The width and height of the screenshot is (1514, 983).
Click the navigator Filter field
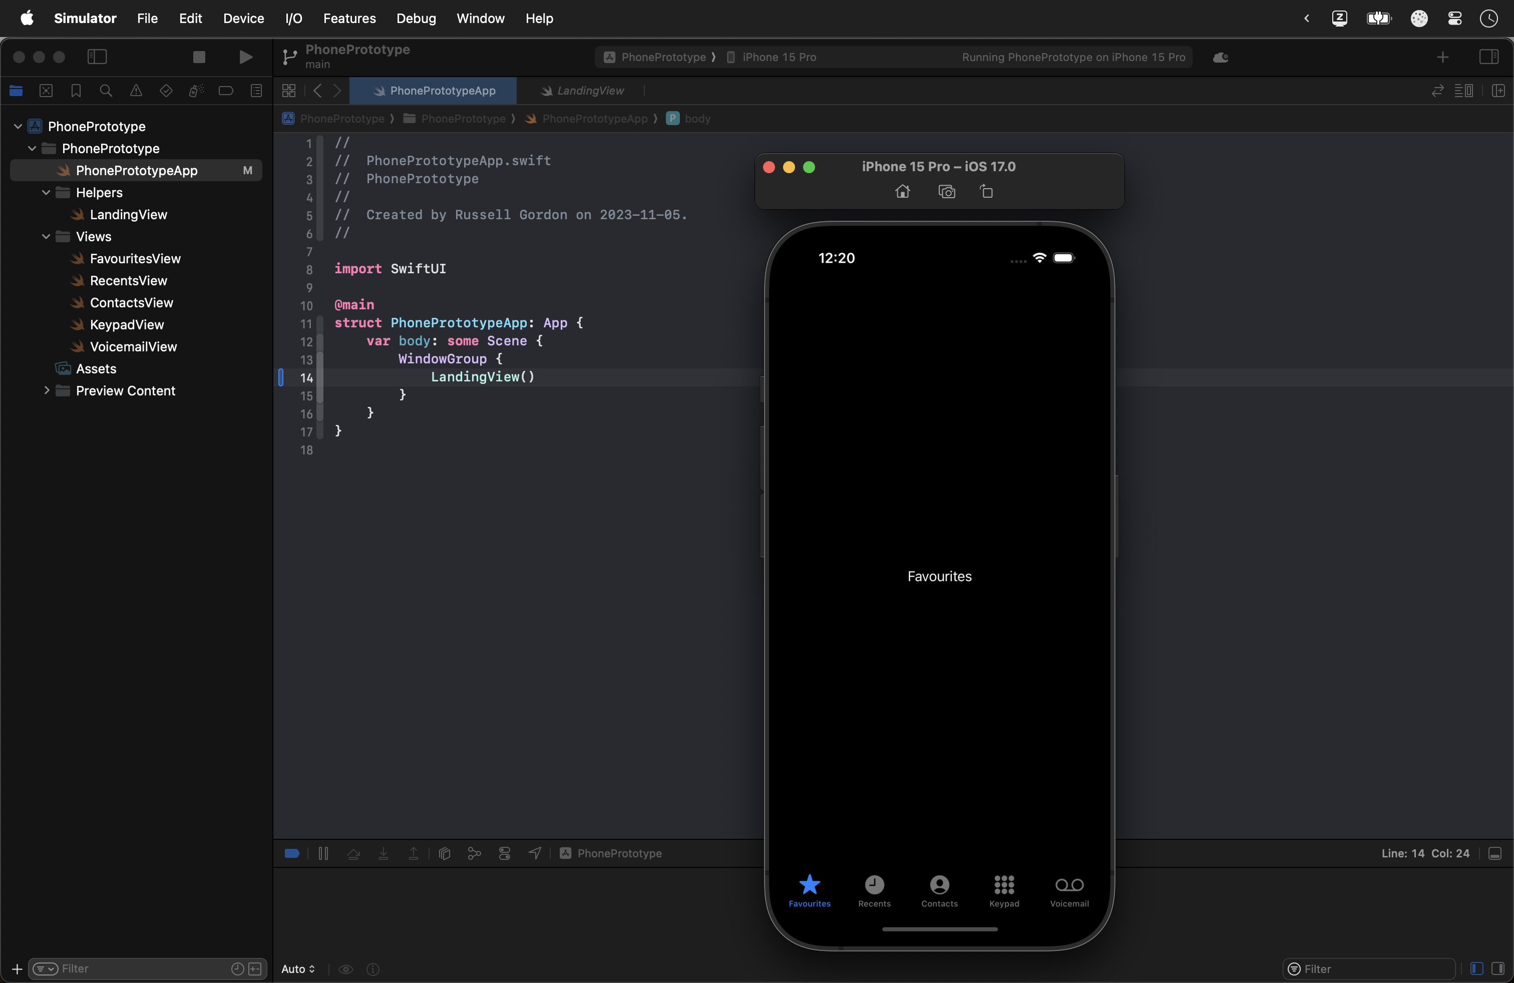[140, 968]
